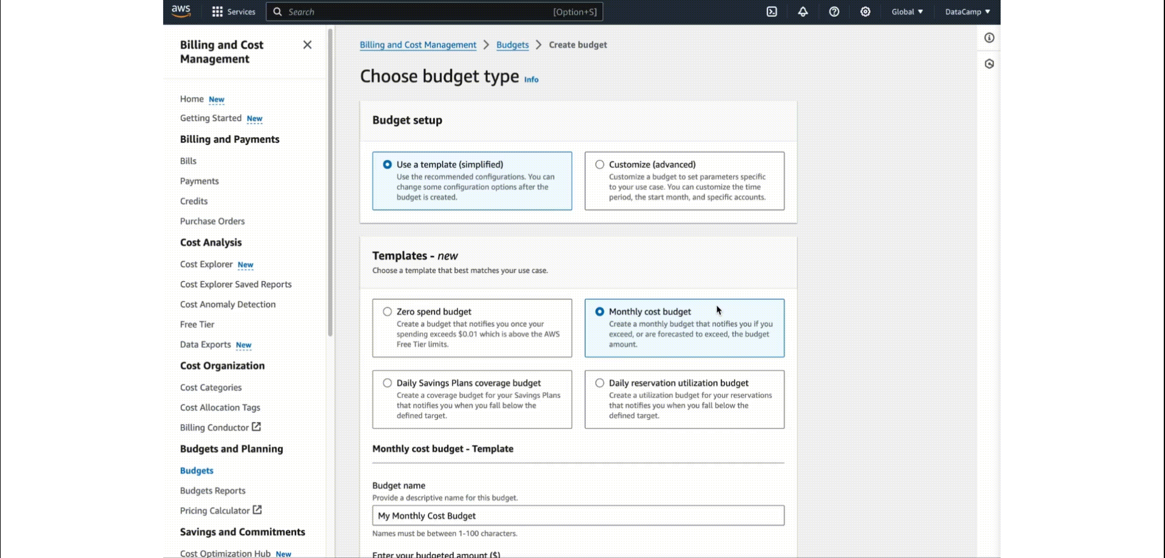This screenshot has width=1165, height=558.
Task: Select Daily reservation utilization budget option
Action: [684, 400]
